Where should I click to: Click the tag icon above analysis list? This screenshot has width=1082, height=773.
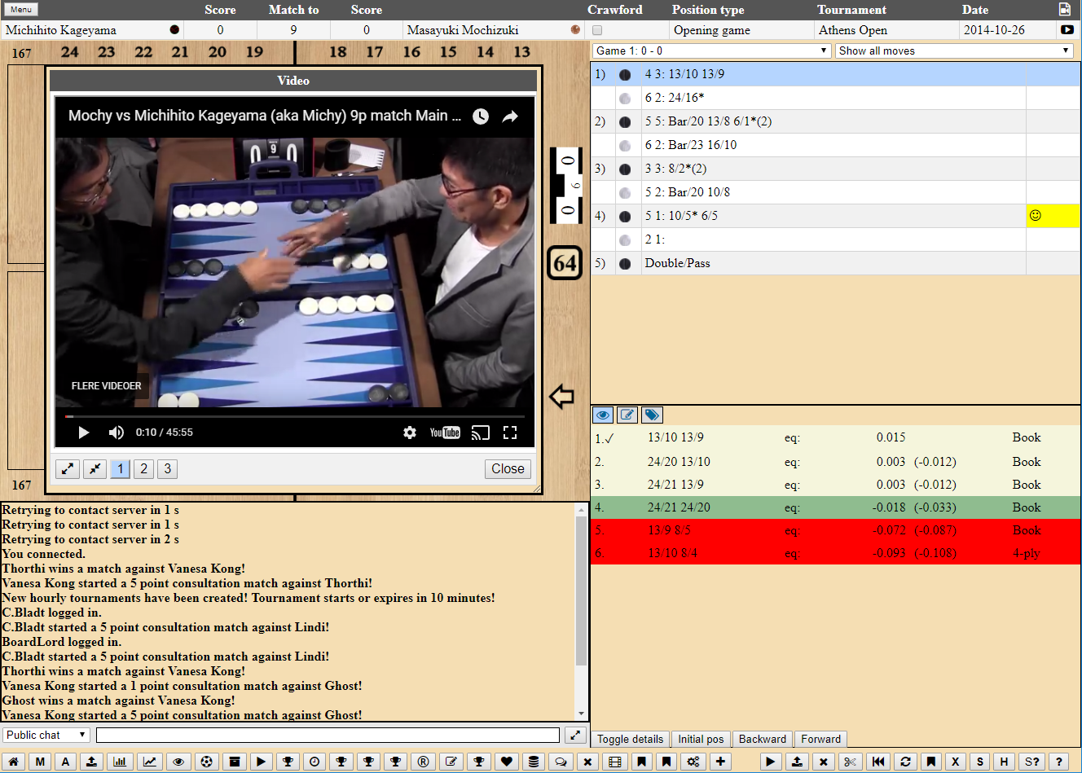652,415
